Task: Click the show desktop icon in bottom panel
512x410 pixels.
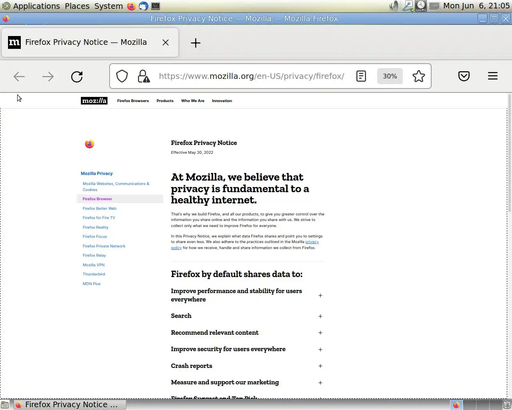Action: (5, 405)
